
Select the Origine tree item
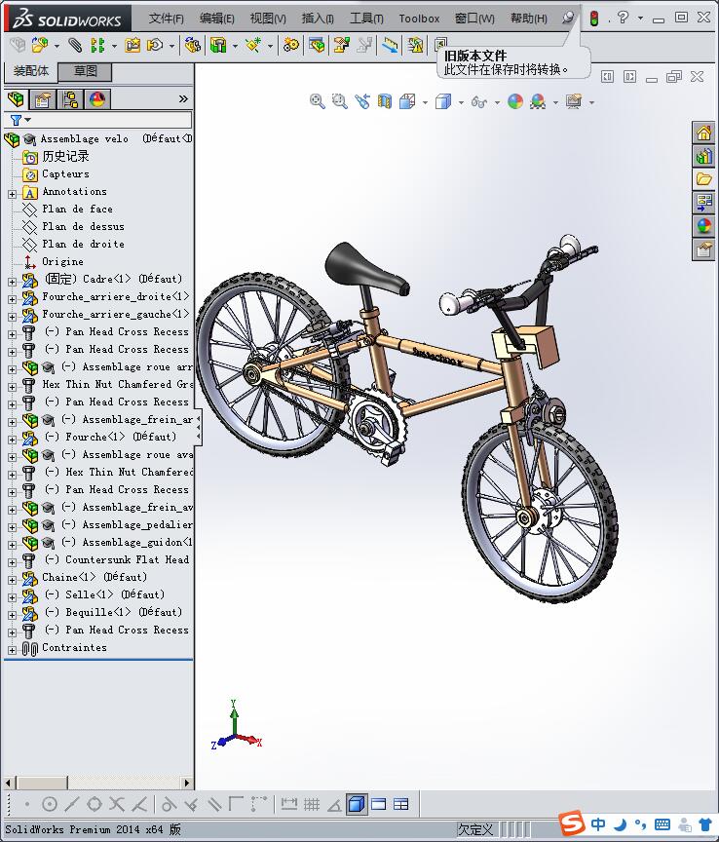[62, 261]
